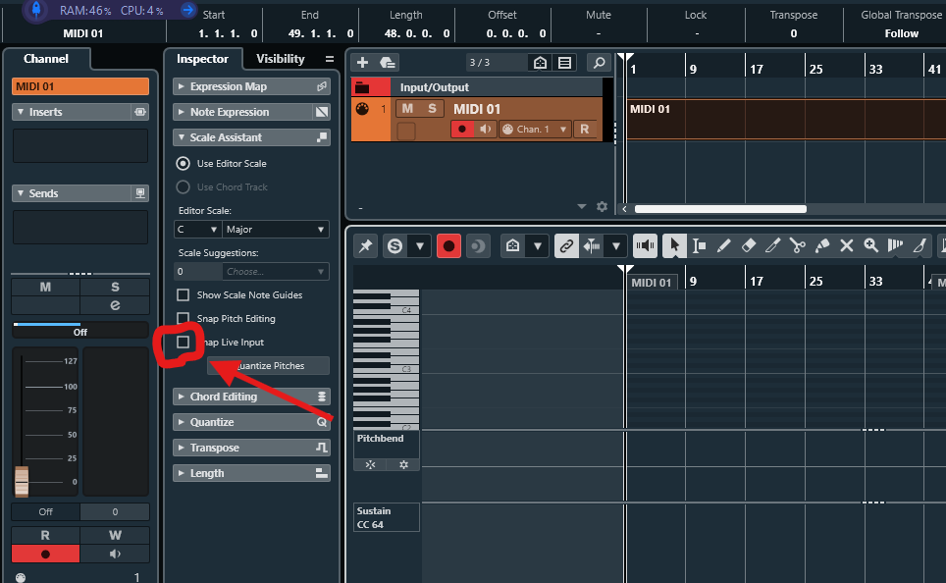Image resolution: width=946 pixels, height=583 pixels.
Task: Open the Chan. 1 channel dropdown
Action: coord(535,130)
